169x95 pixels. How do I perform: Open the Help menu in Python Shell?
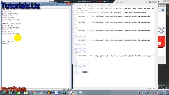pyautogui.click(x=109, y=6)
